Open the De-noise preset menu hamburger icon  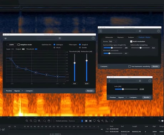[60, 38]
